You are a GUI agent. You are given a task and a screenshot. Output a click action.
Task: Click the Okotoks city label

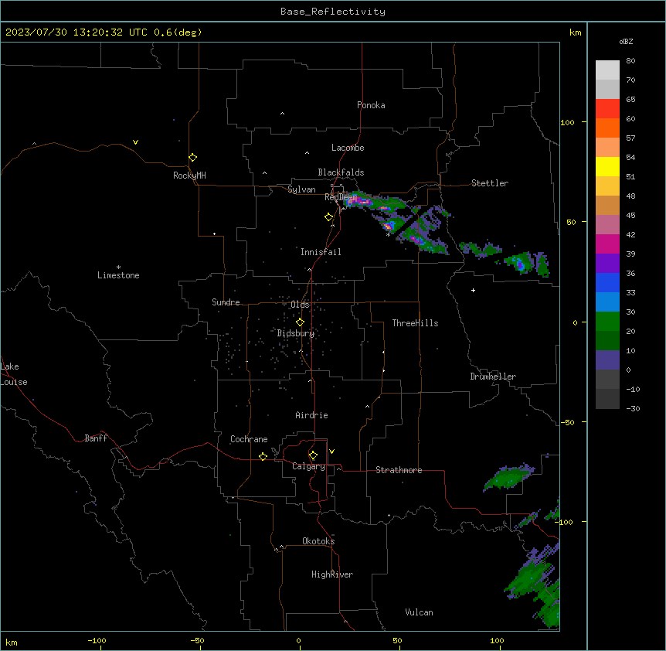[x=318, y=541]
